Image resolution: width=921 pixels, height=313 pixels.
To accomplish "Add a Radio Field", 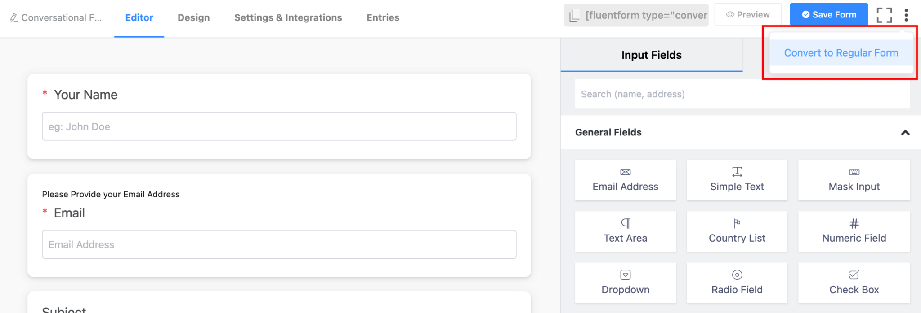I will tap(737, 283).
